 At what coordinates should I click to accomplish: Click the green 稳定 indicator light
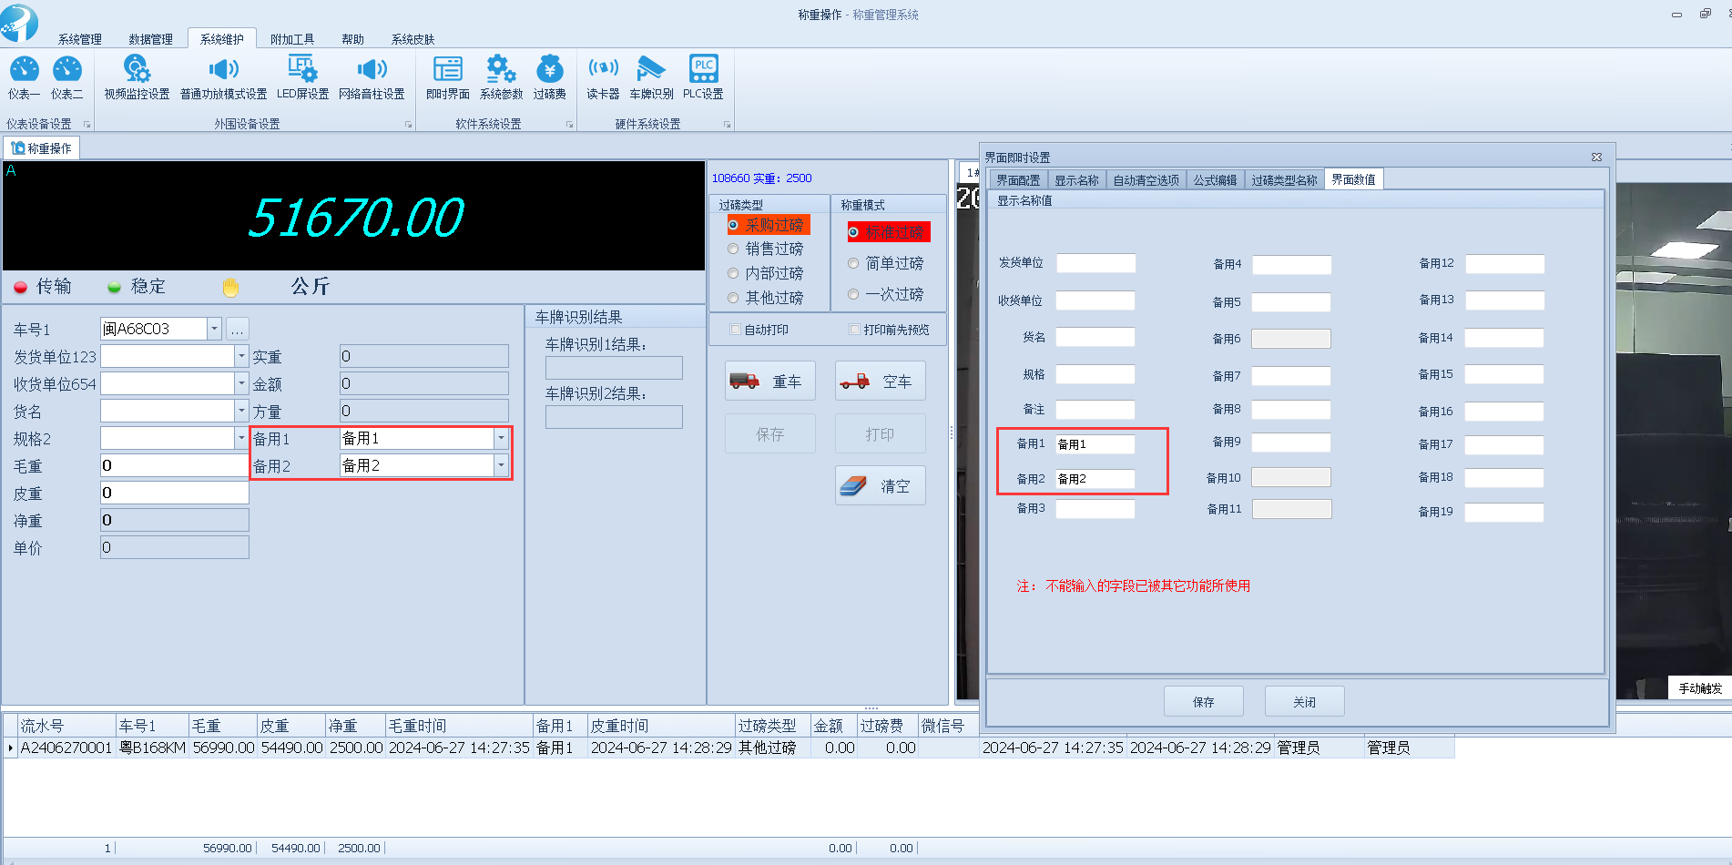[x=115, y=288]
